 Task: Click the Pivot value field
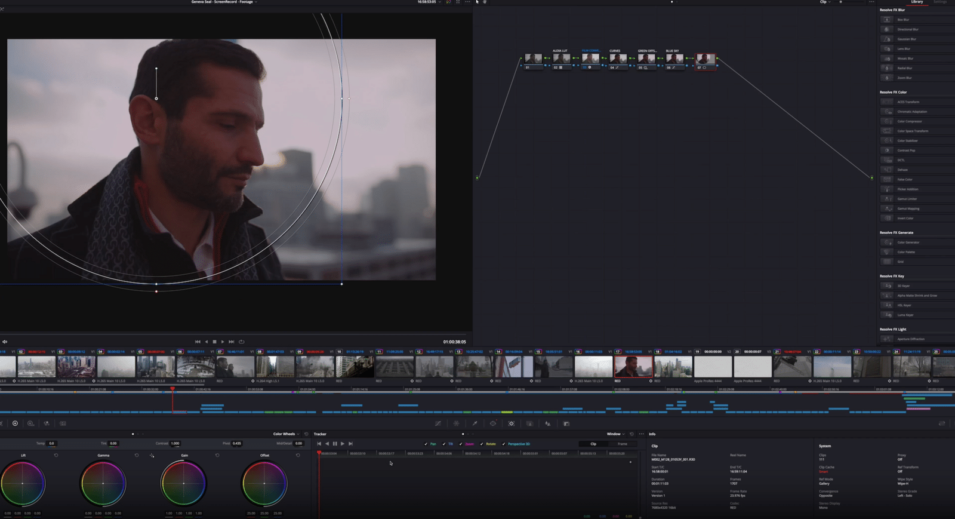point(236,443)
